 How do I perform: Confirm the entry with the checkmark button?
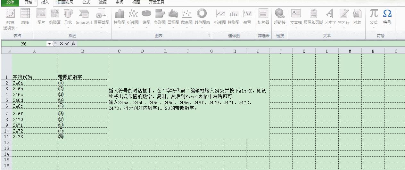pos(67,44)
